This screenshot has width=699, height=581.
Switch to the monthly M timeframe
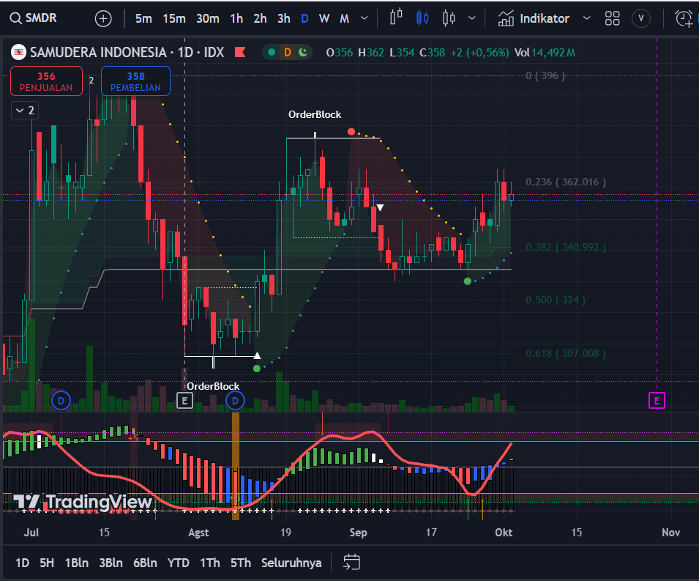tap(344, 19)
